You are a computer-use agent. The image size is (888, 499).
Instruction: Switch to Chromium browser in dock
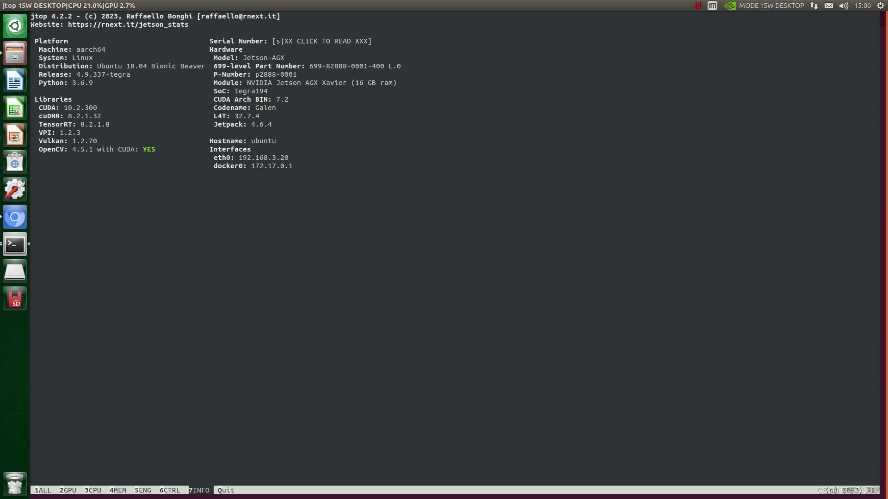pos(15,217)
